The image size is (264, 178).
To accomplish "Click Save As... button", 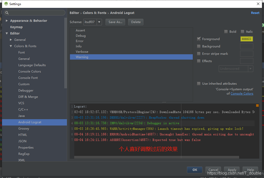I will point(115,22).
